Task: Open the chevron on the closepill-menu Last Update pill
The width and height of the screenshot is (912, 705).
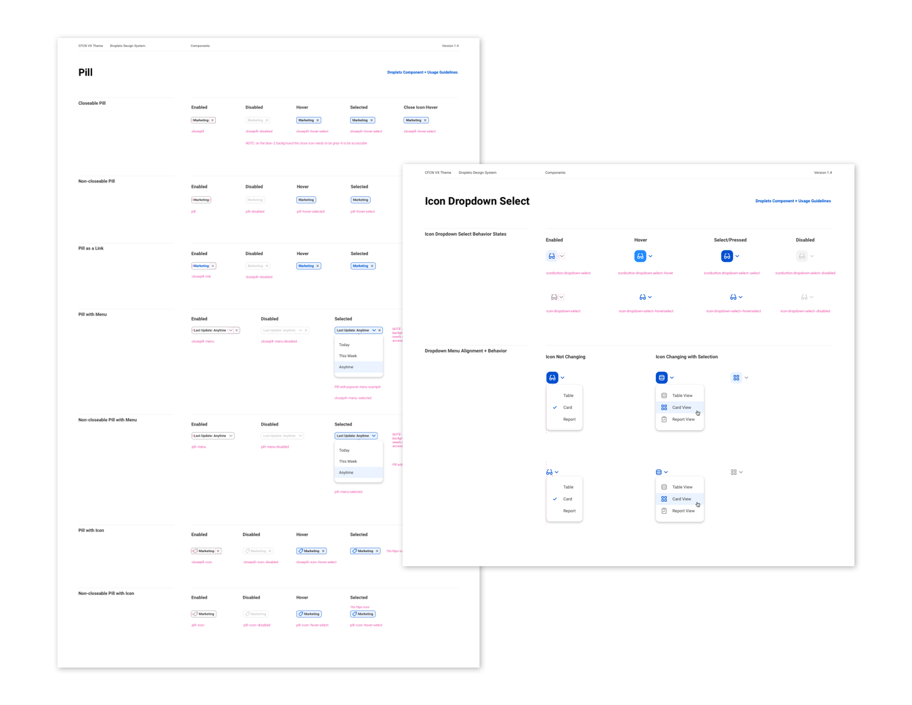Action: tap(231, 331)
